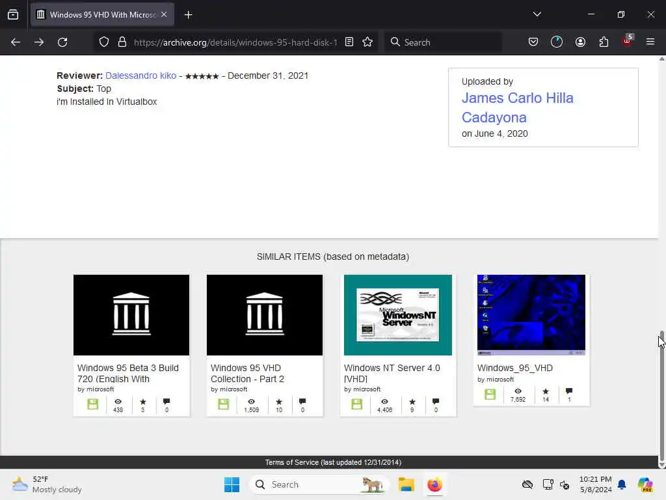Click Firefox icon in taskbar
666x500 pixels.
click(434, 484)
